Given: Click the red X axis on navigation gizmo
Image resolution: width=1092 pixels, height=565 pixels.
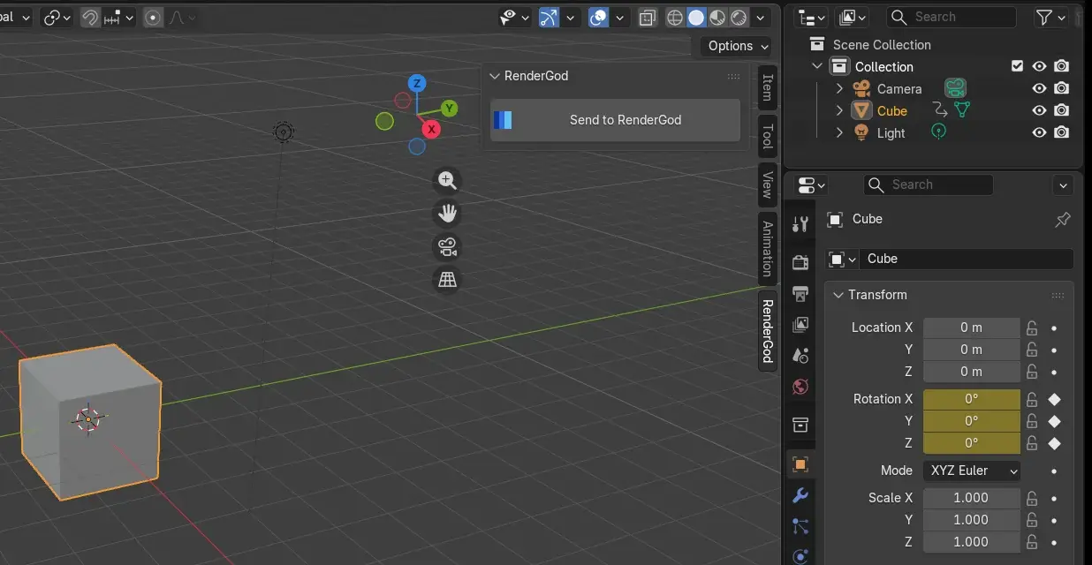Looking at the screenshot, I should pyautogui.click(x=431, y=129).
